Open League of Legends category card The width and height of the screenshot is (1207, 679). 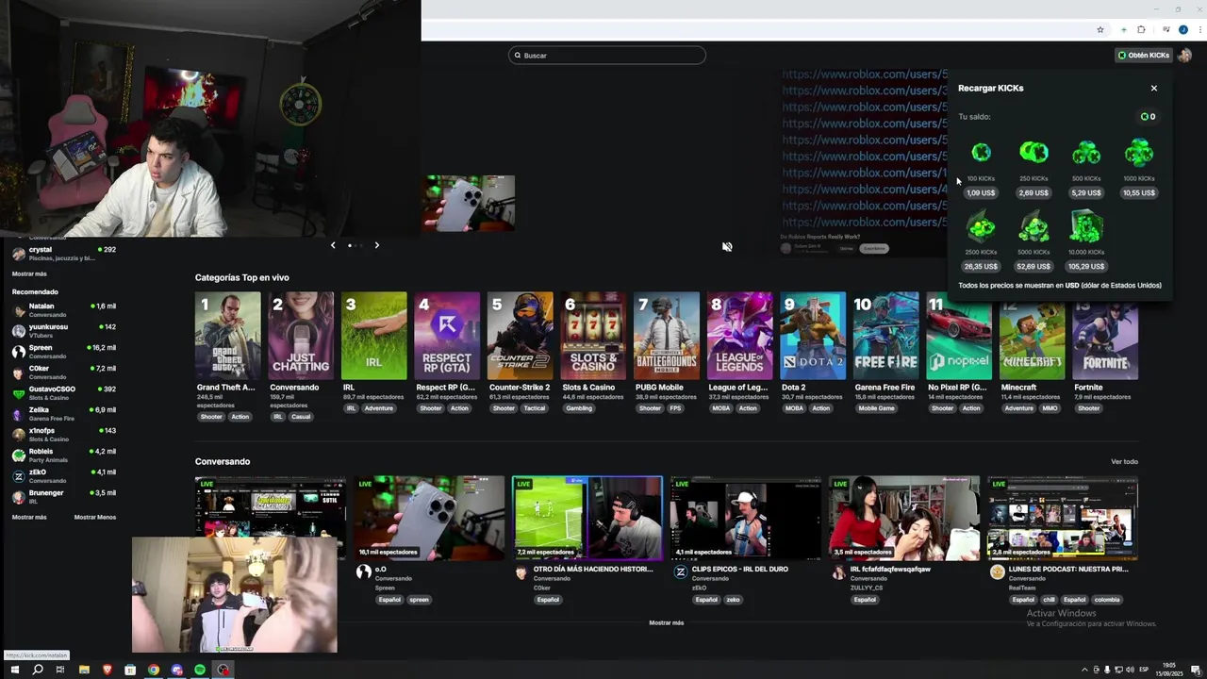pyautogui.click(x=740, y=336)
